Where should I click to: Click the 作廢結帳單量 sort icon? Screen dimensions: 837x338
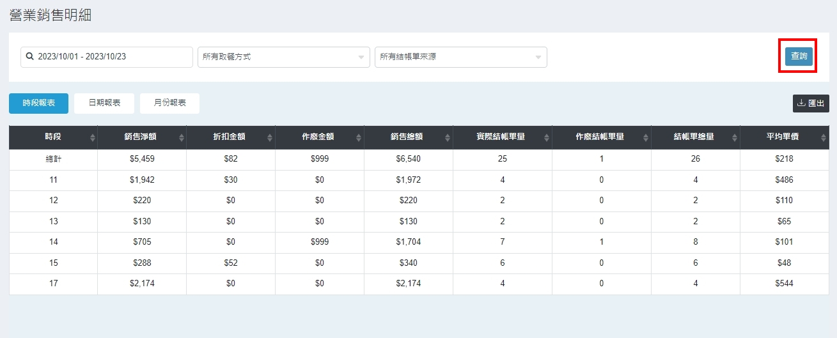click(646, 137)
